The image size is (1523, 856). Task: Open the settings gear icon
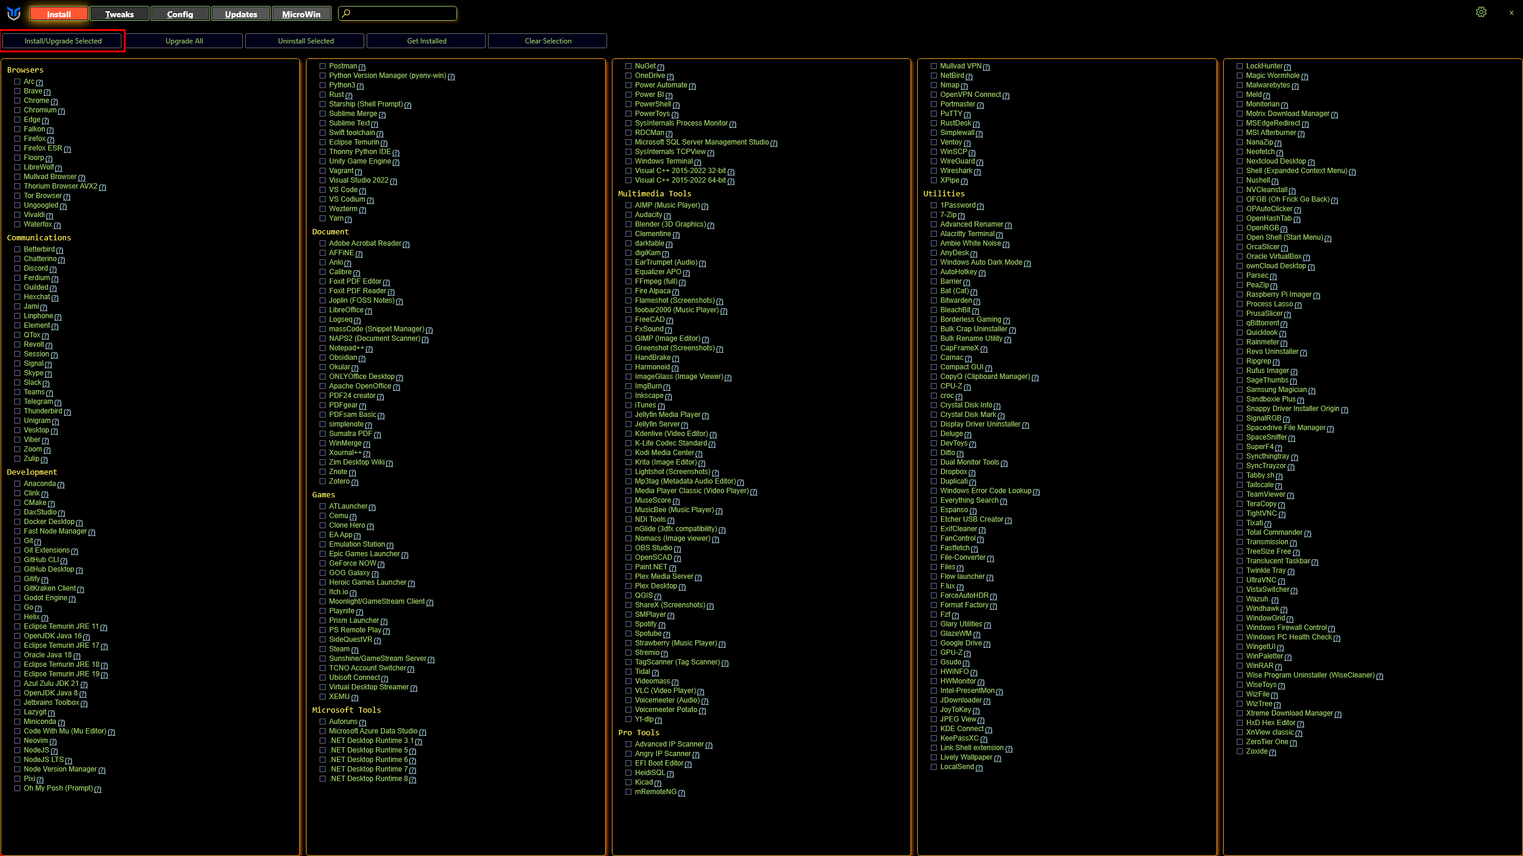click(1481, 12)
